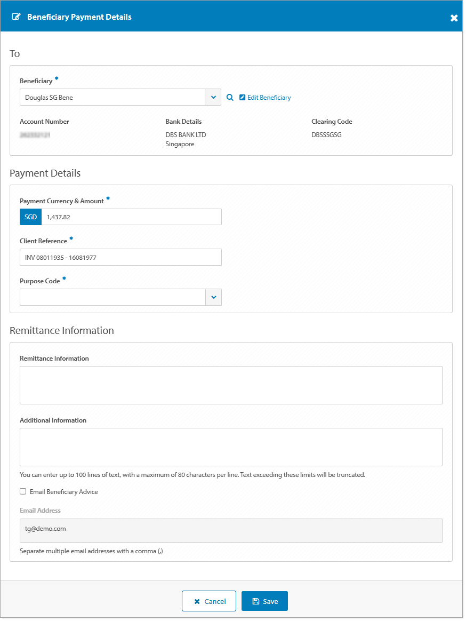The width and height of the screenshot is (466, 621).
Task: Click the SGD currency badge
Action: (x=30, y=217)
